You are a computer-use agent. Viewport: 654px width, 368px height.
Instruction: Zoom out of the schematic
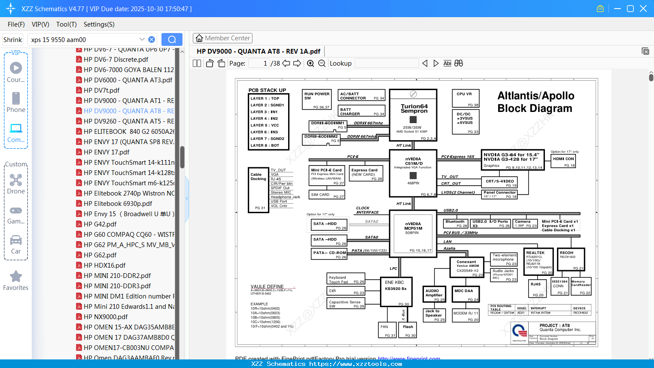[x=322, y=63]
